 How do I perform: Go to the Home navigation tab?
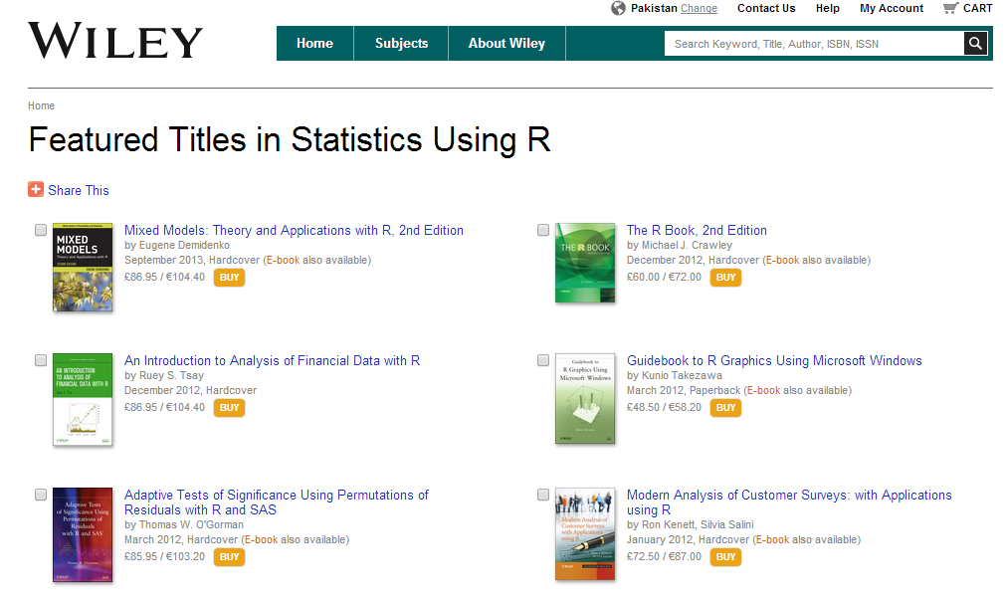[x=314, y=44]
